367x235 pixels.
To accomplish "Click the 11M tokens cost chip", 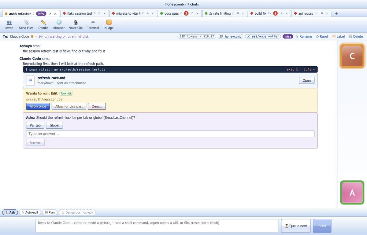I will tap(197, 36).
